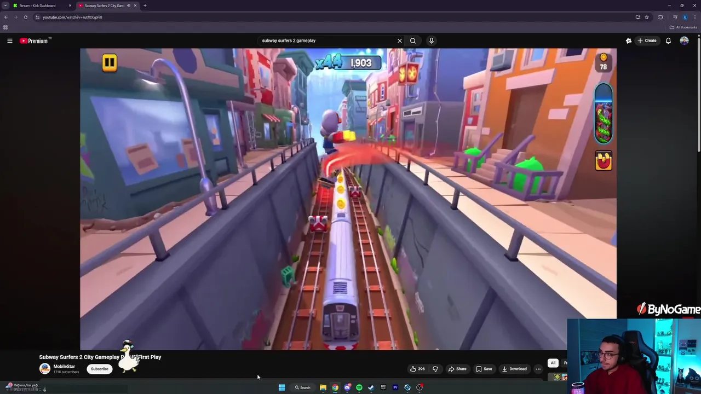Click the youtube.com URL in address bar

(72, 17)
